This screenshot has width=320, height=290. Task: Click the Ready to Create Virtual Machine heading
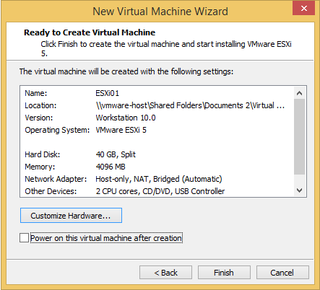[x=90, y=32]
